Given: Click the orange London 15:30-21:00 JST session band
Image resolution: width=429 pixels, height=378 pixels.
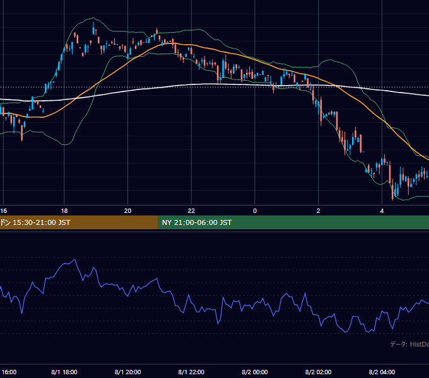Looking at the screenshot, I should tap(79, 222).
